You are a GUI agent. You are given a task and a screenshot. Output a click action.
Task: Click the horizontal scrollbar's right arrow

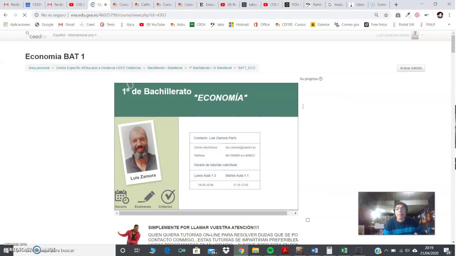tap(295, 213)
